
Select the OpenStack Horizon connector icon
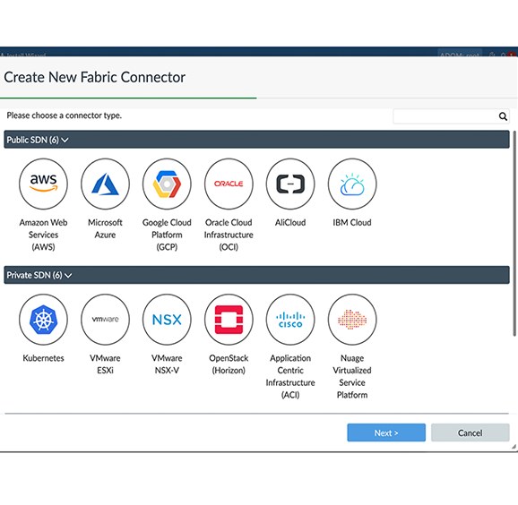229,320
